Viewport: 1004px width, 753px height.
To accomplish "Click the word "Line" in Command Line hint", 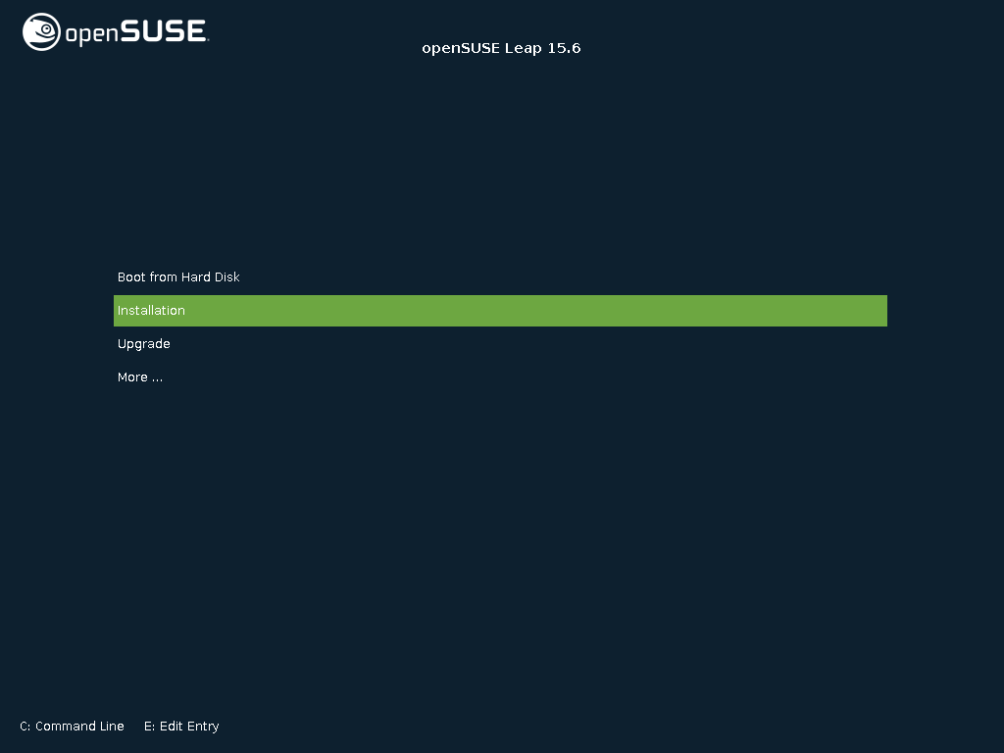I will pyautogui.click(x=112, y=727).
